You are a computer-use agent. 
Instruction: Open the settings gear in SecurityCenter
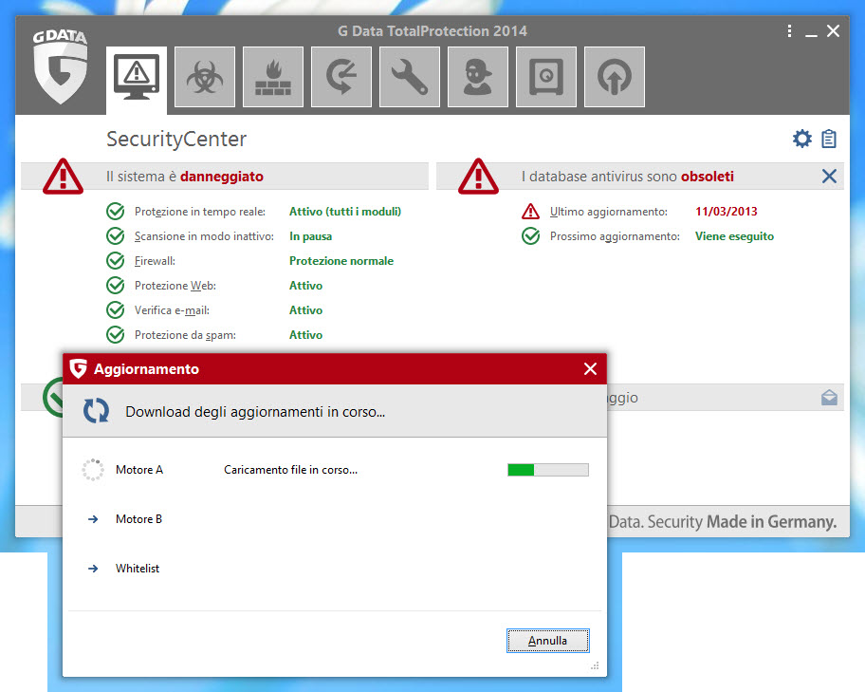click(802, 139)
